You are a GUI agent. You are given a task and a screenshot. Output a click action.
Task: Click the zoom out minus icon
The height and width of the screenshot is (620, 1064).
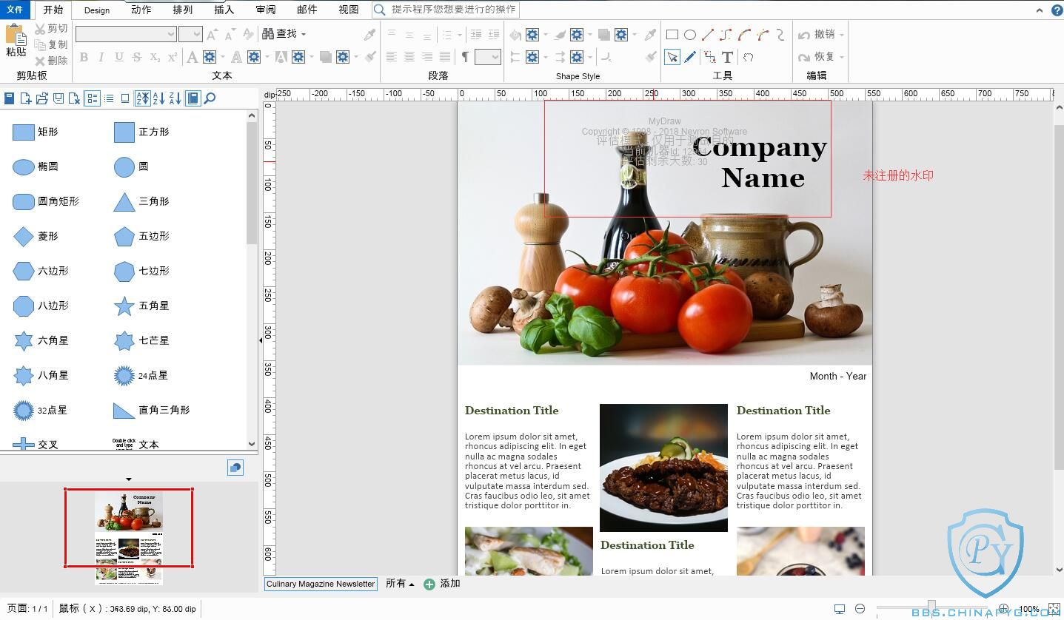(860, 609)
